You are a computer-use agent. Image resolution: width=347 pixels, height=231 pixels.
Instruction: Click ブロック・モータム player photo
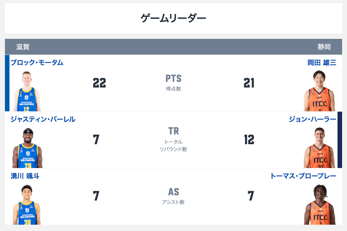(x=27, y=91)
